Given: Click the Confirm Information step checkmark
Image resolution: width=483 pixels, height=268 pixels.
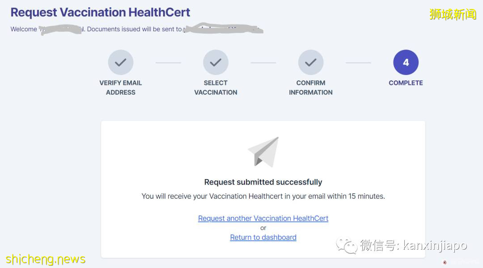Looking at the screenshot, I should 311,63.
